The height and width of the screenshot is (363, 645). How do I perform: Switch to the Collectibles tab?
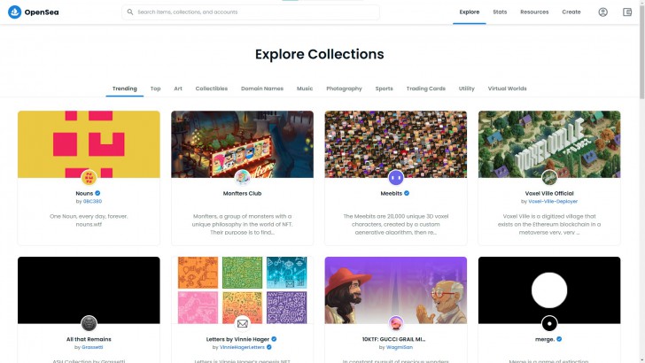[212, 89]
